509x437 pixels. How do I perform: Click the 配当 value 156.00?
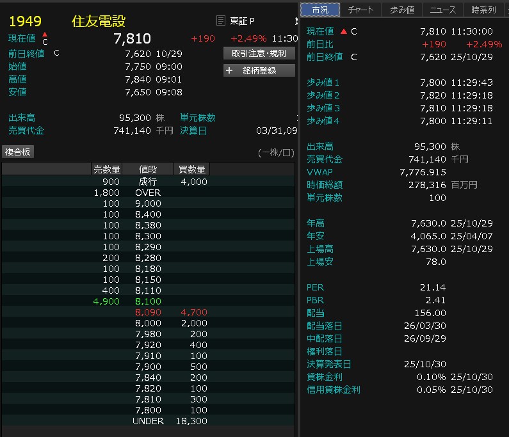[x=430, y=313]
